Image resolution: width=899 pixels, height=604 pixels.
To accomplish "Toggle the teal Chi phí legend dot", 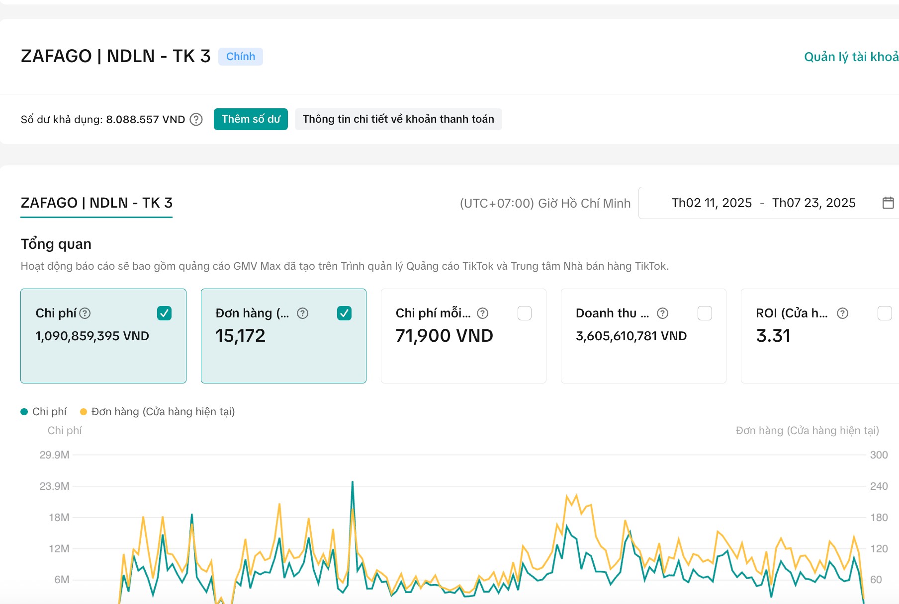I will tap(24, 412).
